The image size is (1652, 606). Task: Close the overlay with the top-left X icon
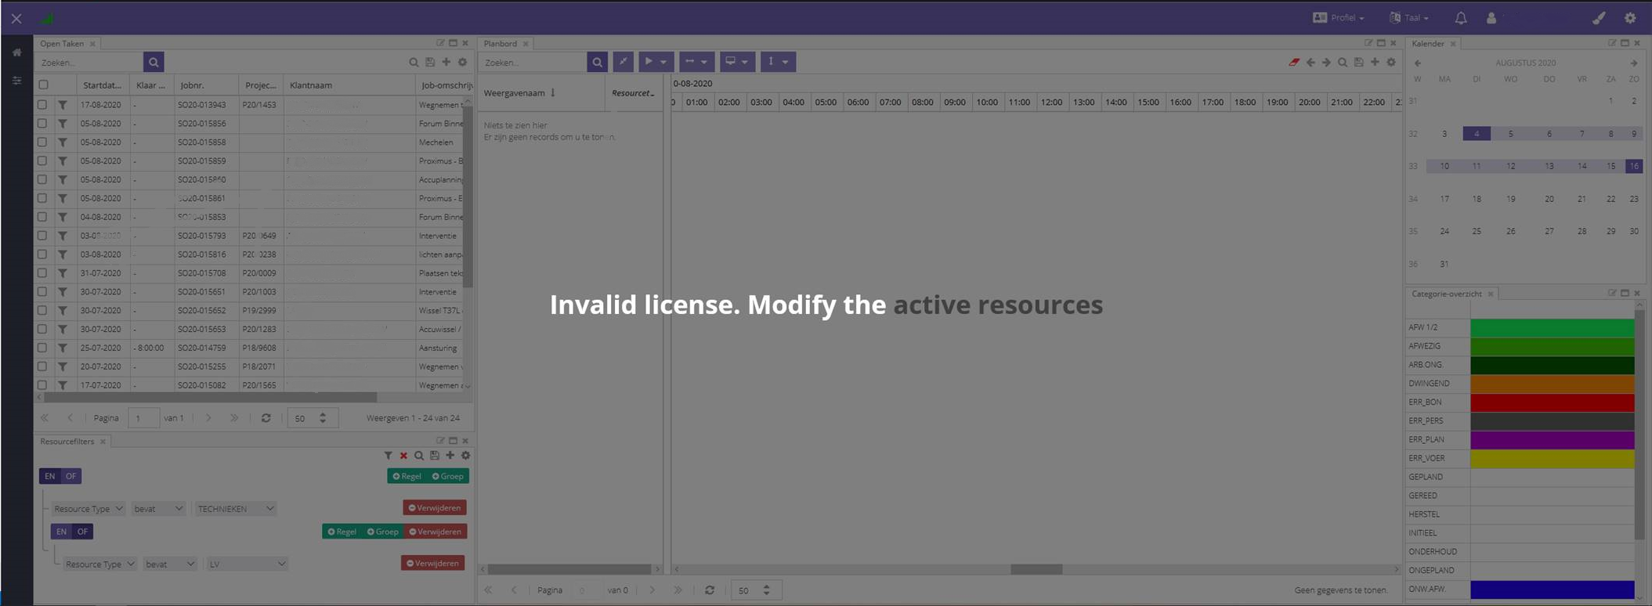16,18
